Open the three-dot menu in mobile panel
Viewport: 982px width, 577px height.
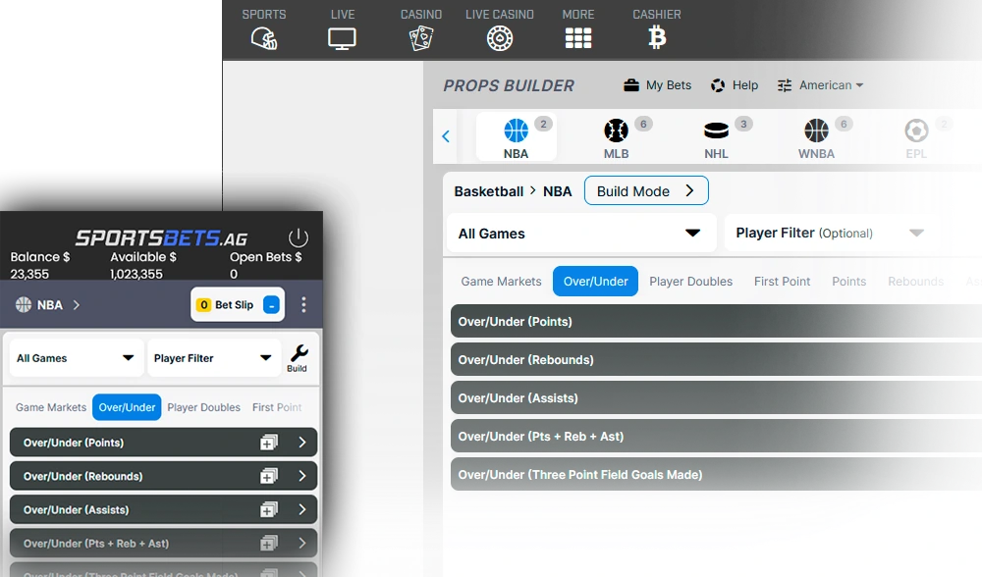click(x=303, y=305)
